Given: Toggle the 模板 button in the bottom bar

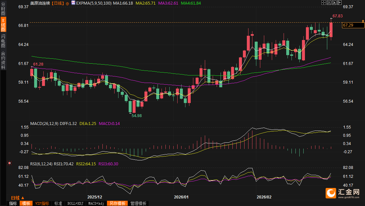Looking at the screenshot, I should point(26,203).
